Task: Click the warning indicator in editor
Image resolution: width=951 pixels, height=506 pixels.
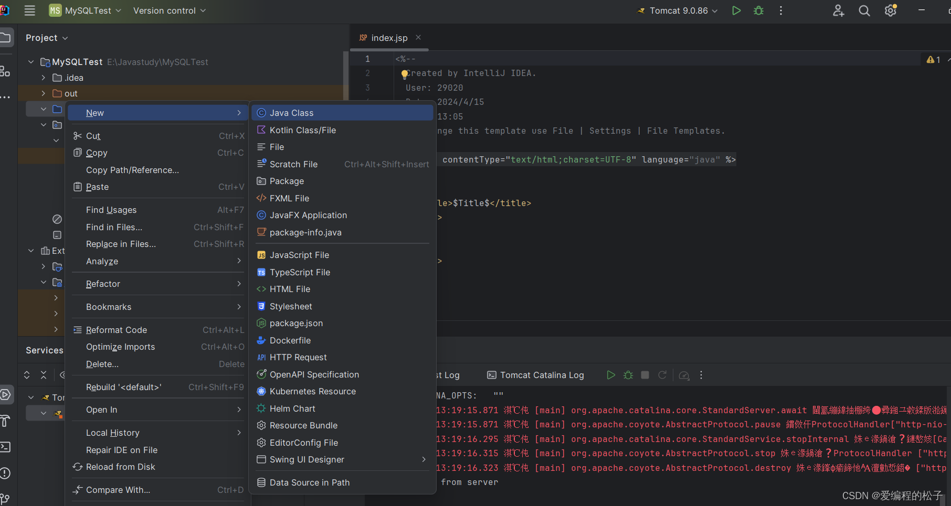Action: tap(934, 60)
